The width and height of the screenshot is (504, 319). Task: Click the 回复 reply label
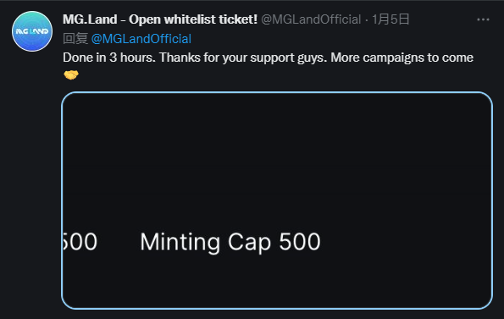(75, 39)
